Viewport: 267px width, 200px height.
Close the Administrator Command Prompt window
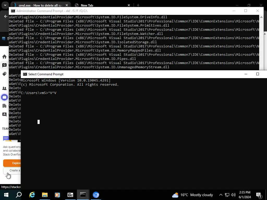[257, 11]
